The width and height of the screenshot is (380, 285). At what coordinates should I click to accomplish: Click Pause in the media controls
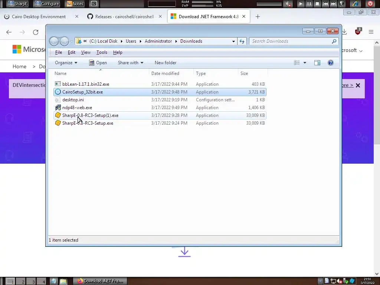click(x=309, y=4)
